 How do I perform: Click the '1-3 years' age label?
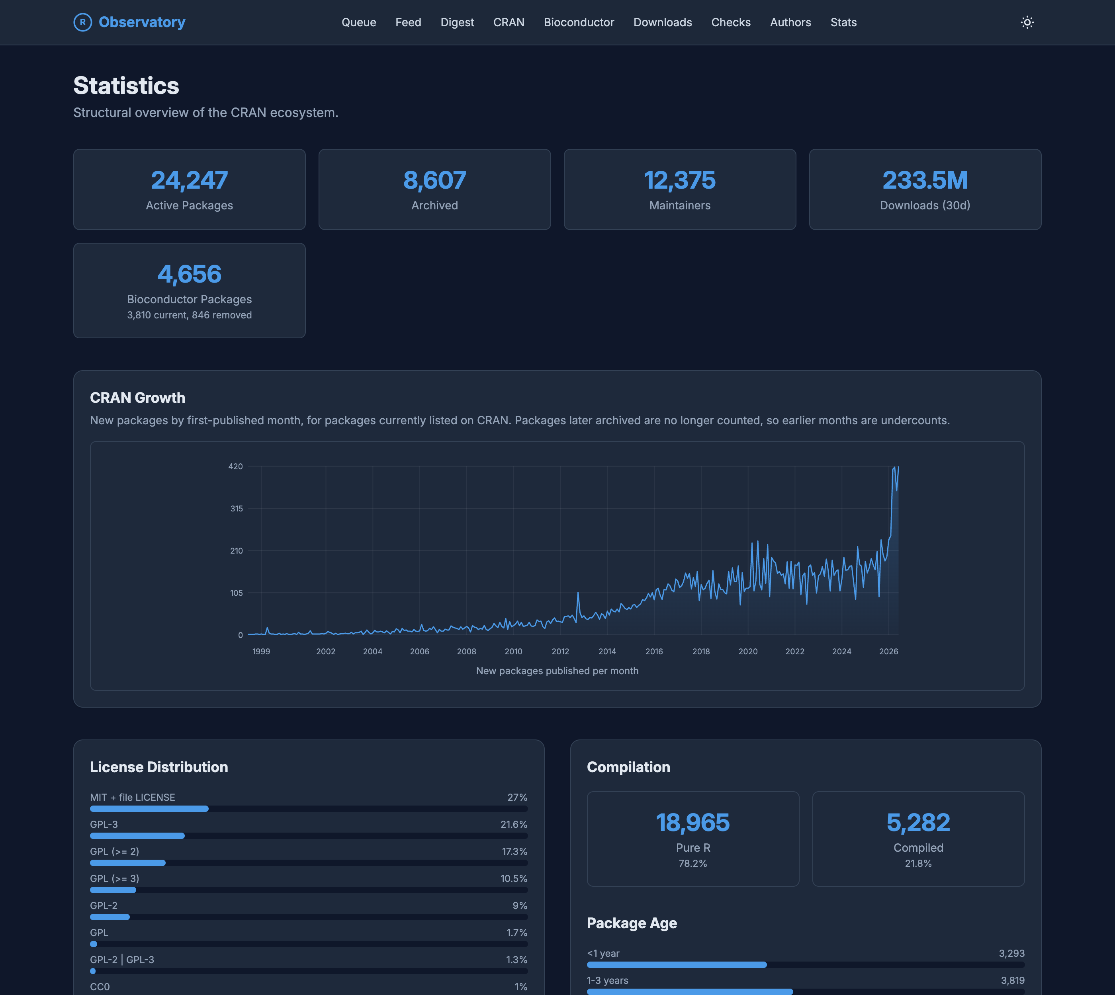click(607, 980)
